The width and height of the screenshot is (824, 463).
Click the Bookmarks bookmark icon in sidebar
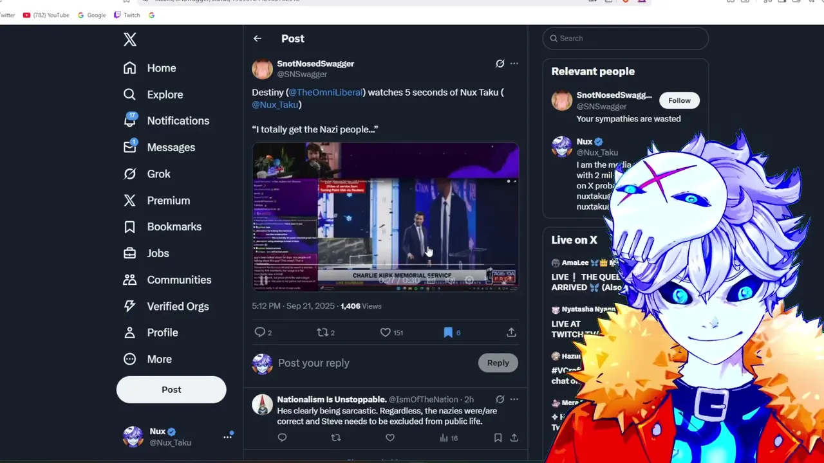tap(130, 227)
